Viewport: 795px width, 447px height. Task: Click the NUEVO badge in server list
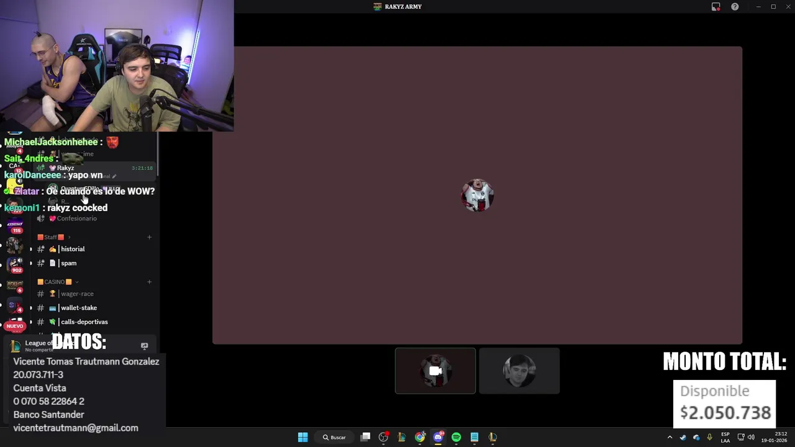[15, 326]
